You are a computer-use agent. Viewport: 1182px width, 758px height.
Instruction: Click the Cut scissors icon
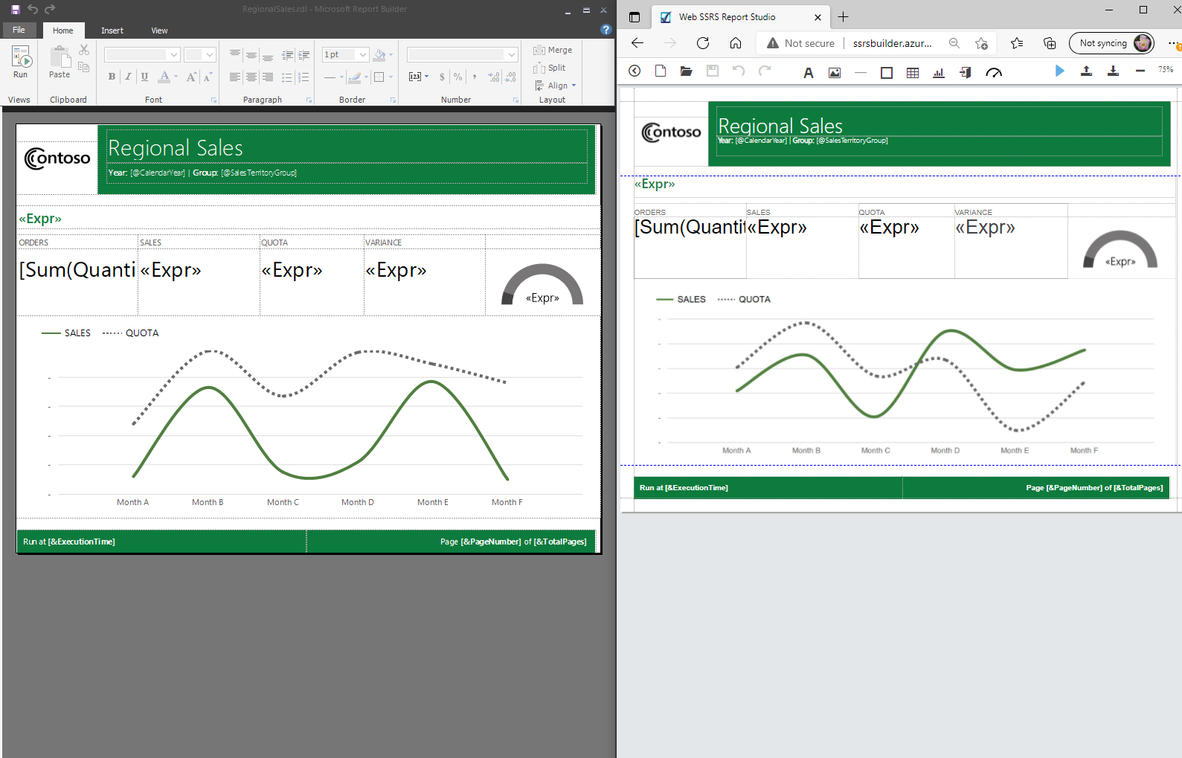[x=84, y=50]
